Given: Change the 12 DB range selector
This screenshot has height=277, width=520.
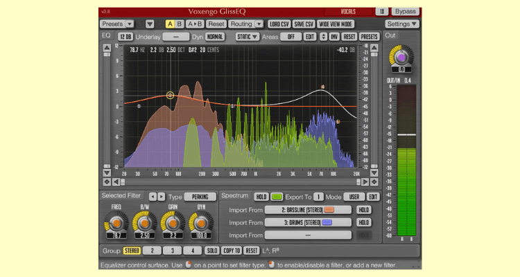Looking at the screenshot, I should click(125, 37).
